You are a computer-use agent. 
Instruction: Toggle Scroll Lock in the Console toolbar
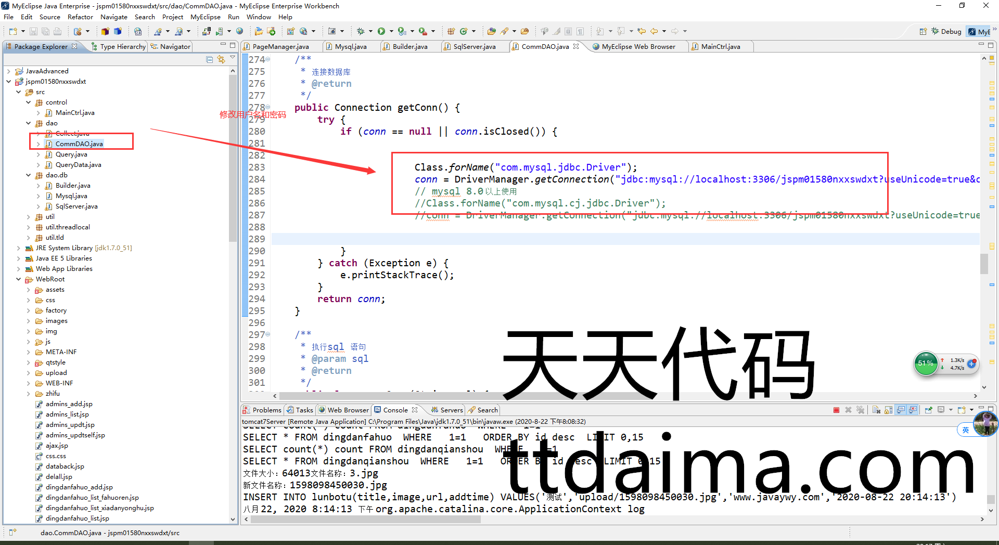coord(888,410)
